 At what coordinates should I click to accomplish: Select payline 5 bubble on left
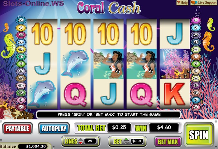click(x=21, y=107)
